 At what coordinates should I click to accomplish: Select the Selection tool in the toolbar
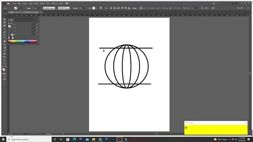click(4, 16)
